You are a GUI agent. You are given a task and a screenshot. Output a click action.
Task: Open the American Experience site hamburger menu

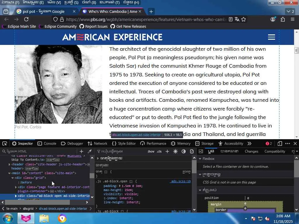(x=271, y=37)
